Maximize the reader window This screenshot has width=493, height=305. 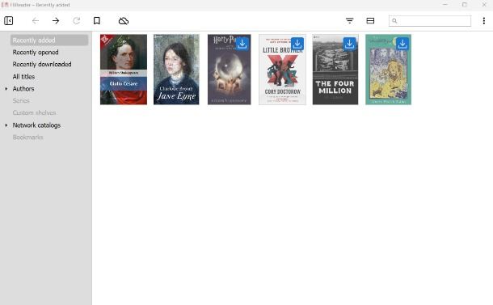point(465,5)
